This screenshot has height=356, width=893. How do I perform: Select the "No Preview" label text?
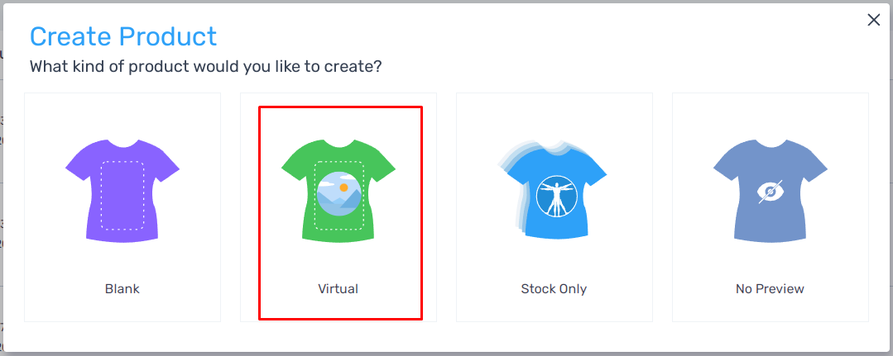click(770, 289)
